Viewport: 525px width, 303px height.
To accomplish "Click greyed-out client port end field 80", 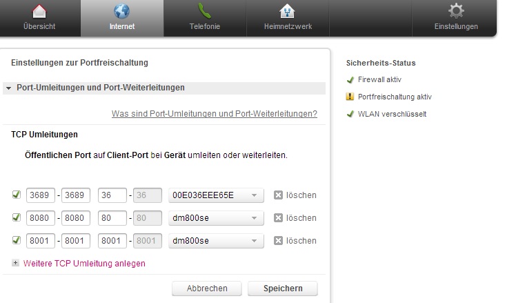I will [148, 218].
